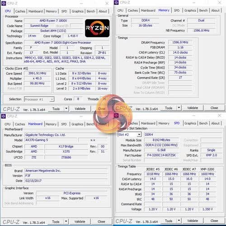
Task: Select Graphics tab in Mainboard window
Action: point(77,124)
